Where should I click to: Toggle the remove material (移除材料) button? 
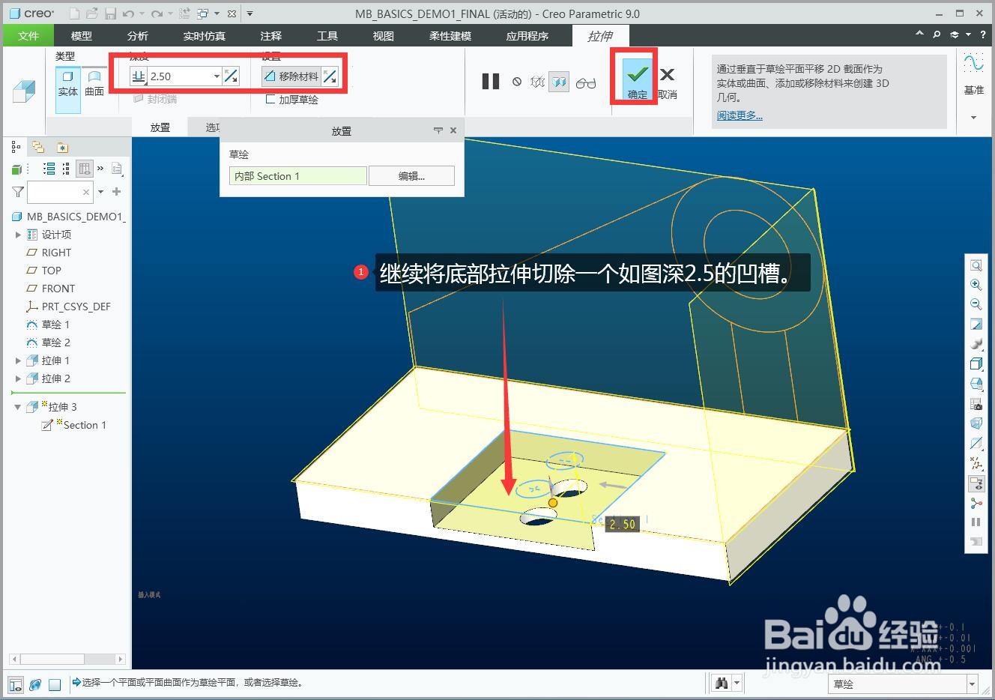(x=291, y=76)
